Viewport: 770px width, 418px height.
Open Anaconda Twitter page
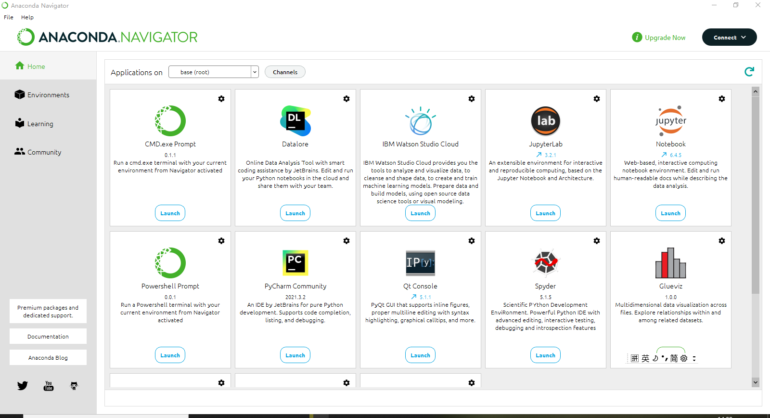pos(23,386)
